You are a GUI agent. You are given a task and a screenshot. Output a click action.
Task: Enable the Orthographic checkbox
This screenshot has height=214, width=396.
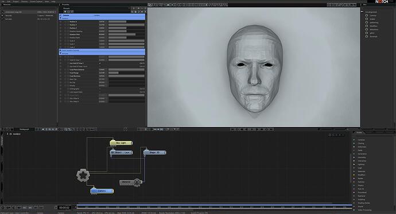(x=100, y=89)
